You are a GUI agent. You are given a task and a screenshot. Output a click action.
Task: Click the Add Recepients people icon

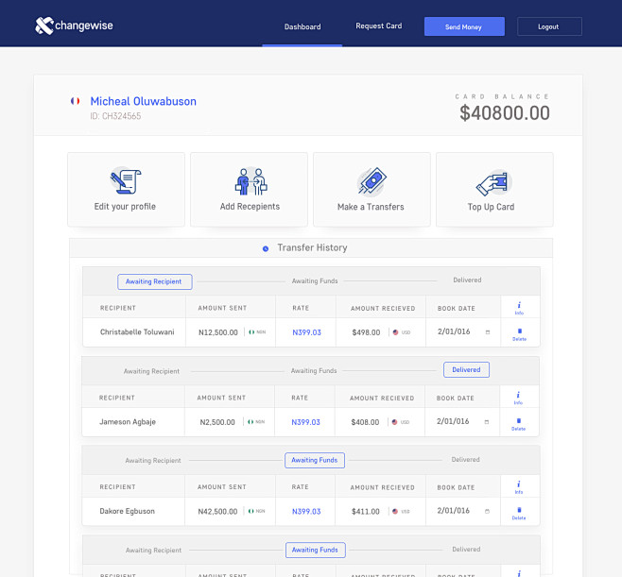tap(251, 181)
